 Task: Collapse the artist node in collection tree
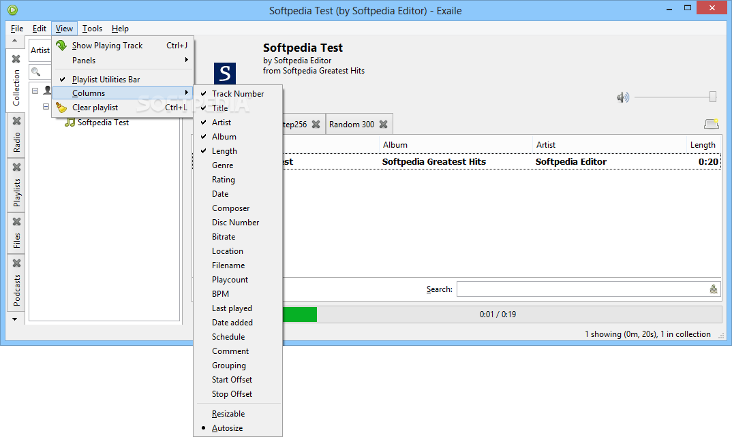[x=35, y=91]
